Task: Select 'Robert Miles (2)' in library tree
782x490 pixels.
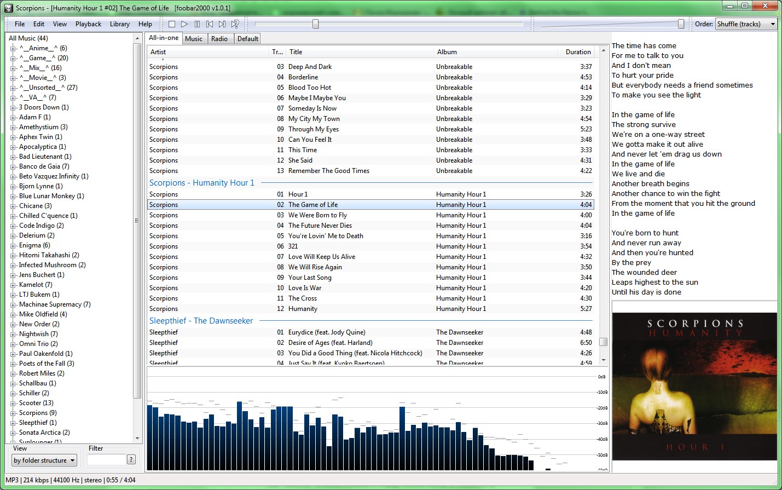Action: (x=42, y=373)
